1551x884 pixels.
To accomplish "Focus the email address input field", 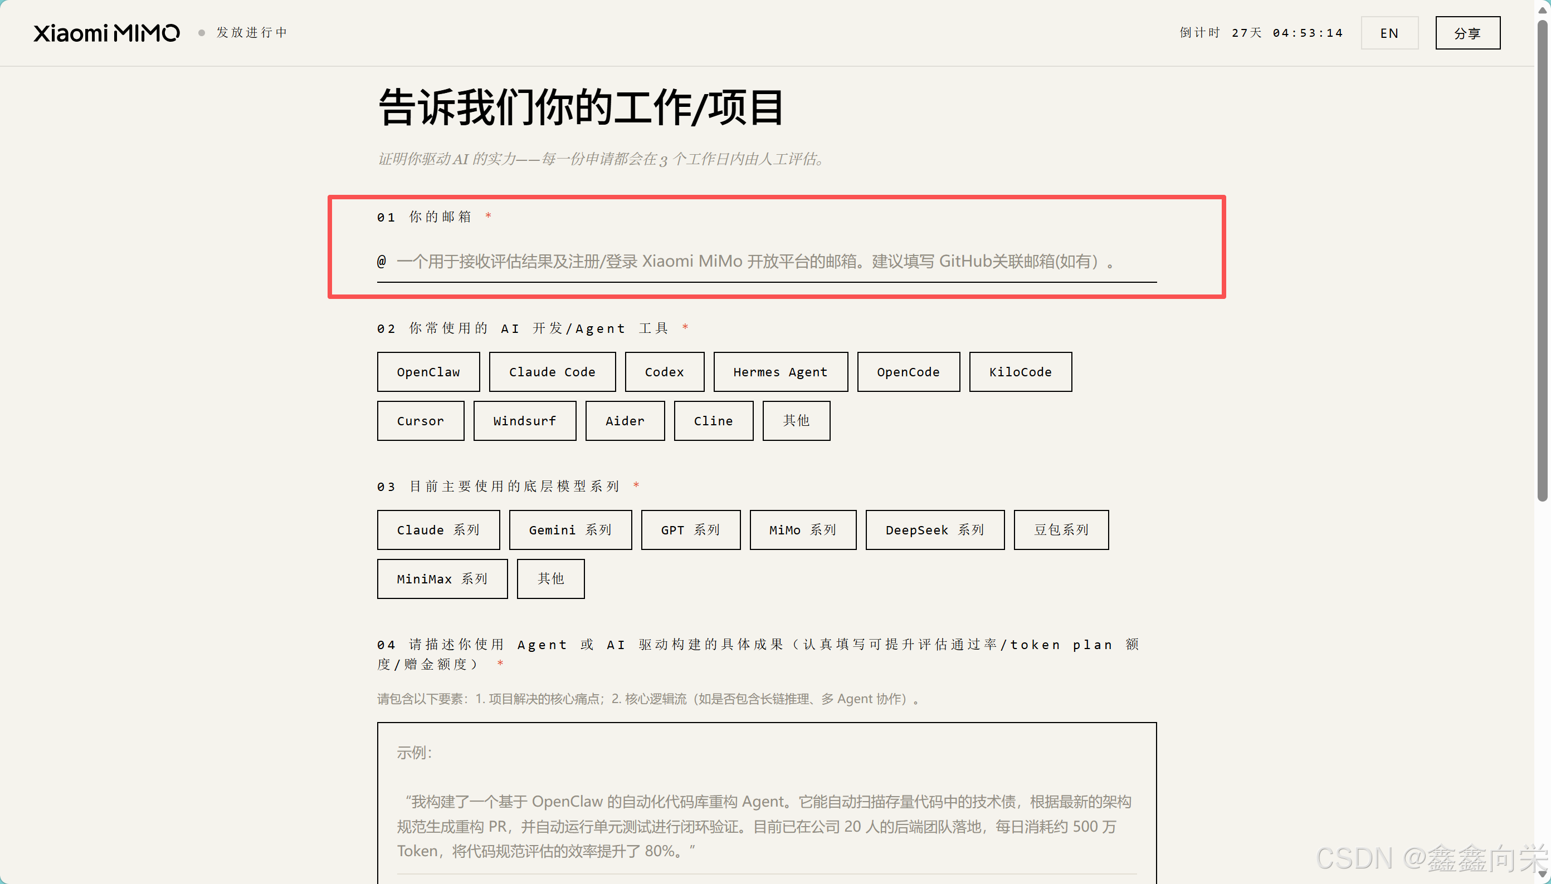I will point(767,262).
